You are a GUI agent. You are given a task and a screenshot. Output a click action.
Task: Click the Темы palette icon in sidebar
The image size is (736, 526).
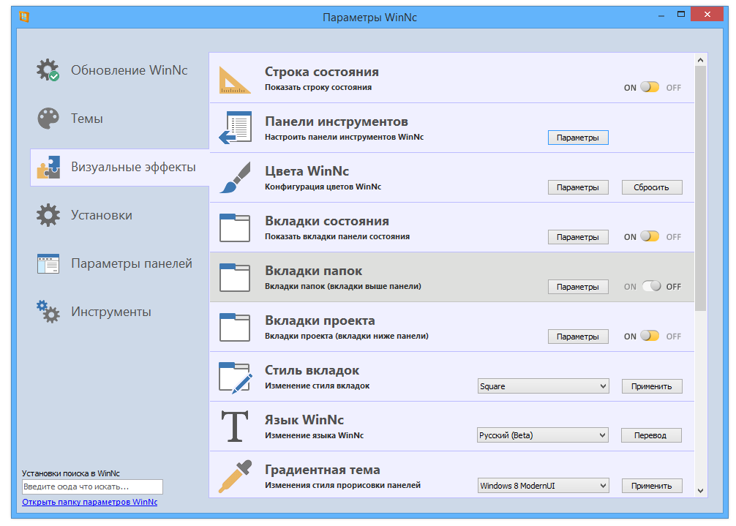pos(48,119)
